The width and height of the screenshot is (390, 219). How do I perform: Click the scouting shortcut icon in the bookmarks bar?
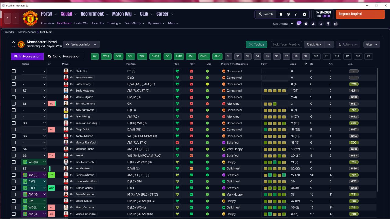coord(313,24)
